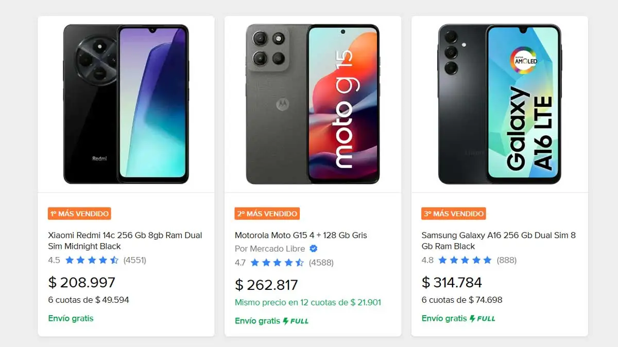This screenshot has width=618, height=347.
Task: Click the FULL lightning icon on Moto G15
Action: tap(286, 321)
